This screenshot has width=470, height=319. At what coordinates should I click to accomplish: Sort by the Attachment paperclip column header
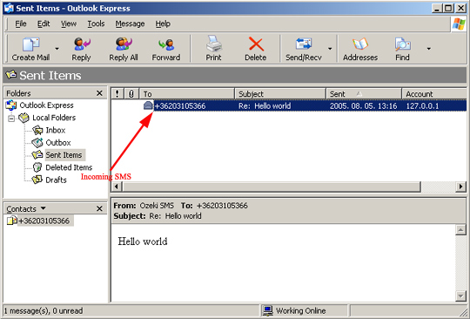click(x=131, y=94)
